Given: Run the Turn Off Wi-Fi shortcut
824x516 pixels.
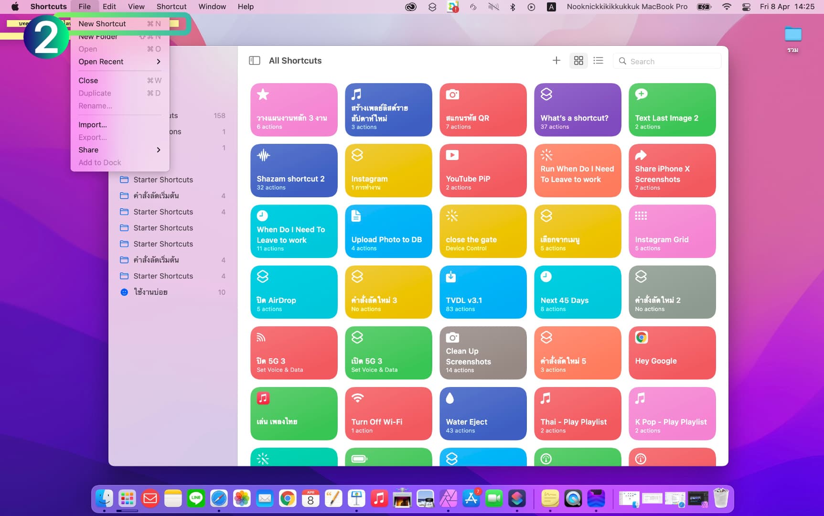Looking at the screenshot, I should point(388,413).
